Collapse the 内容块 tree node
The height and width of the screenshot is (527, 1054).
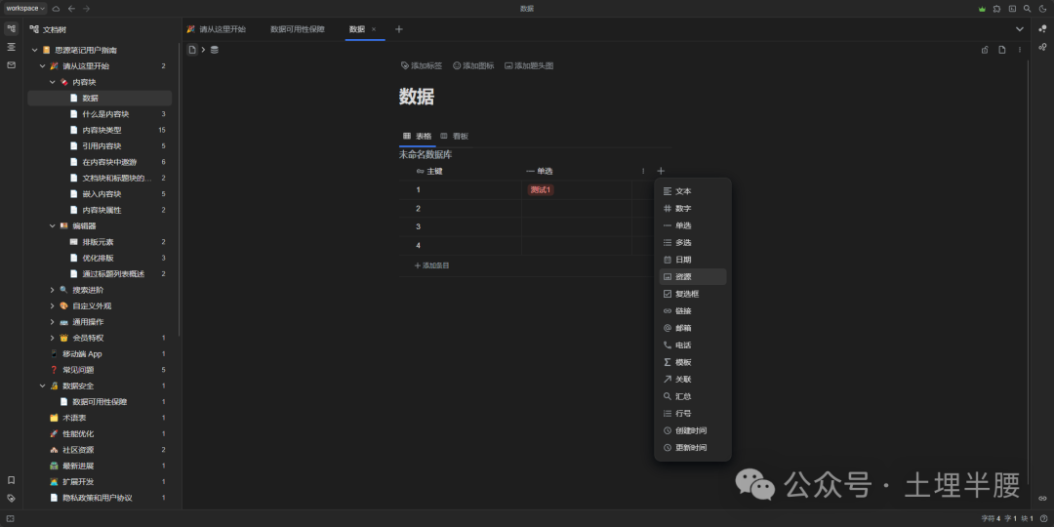pyautogui.click(x=53, y=82)
